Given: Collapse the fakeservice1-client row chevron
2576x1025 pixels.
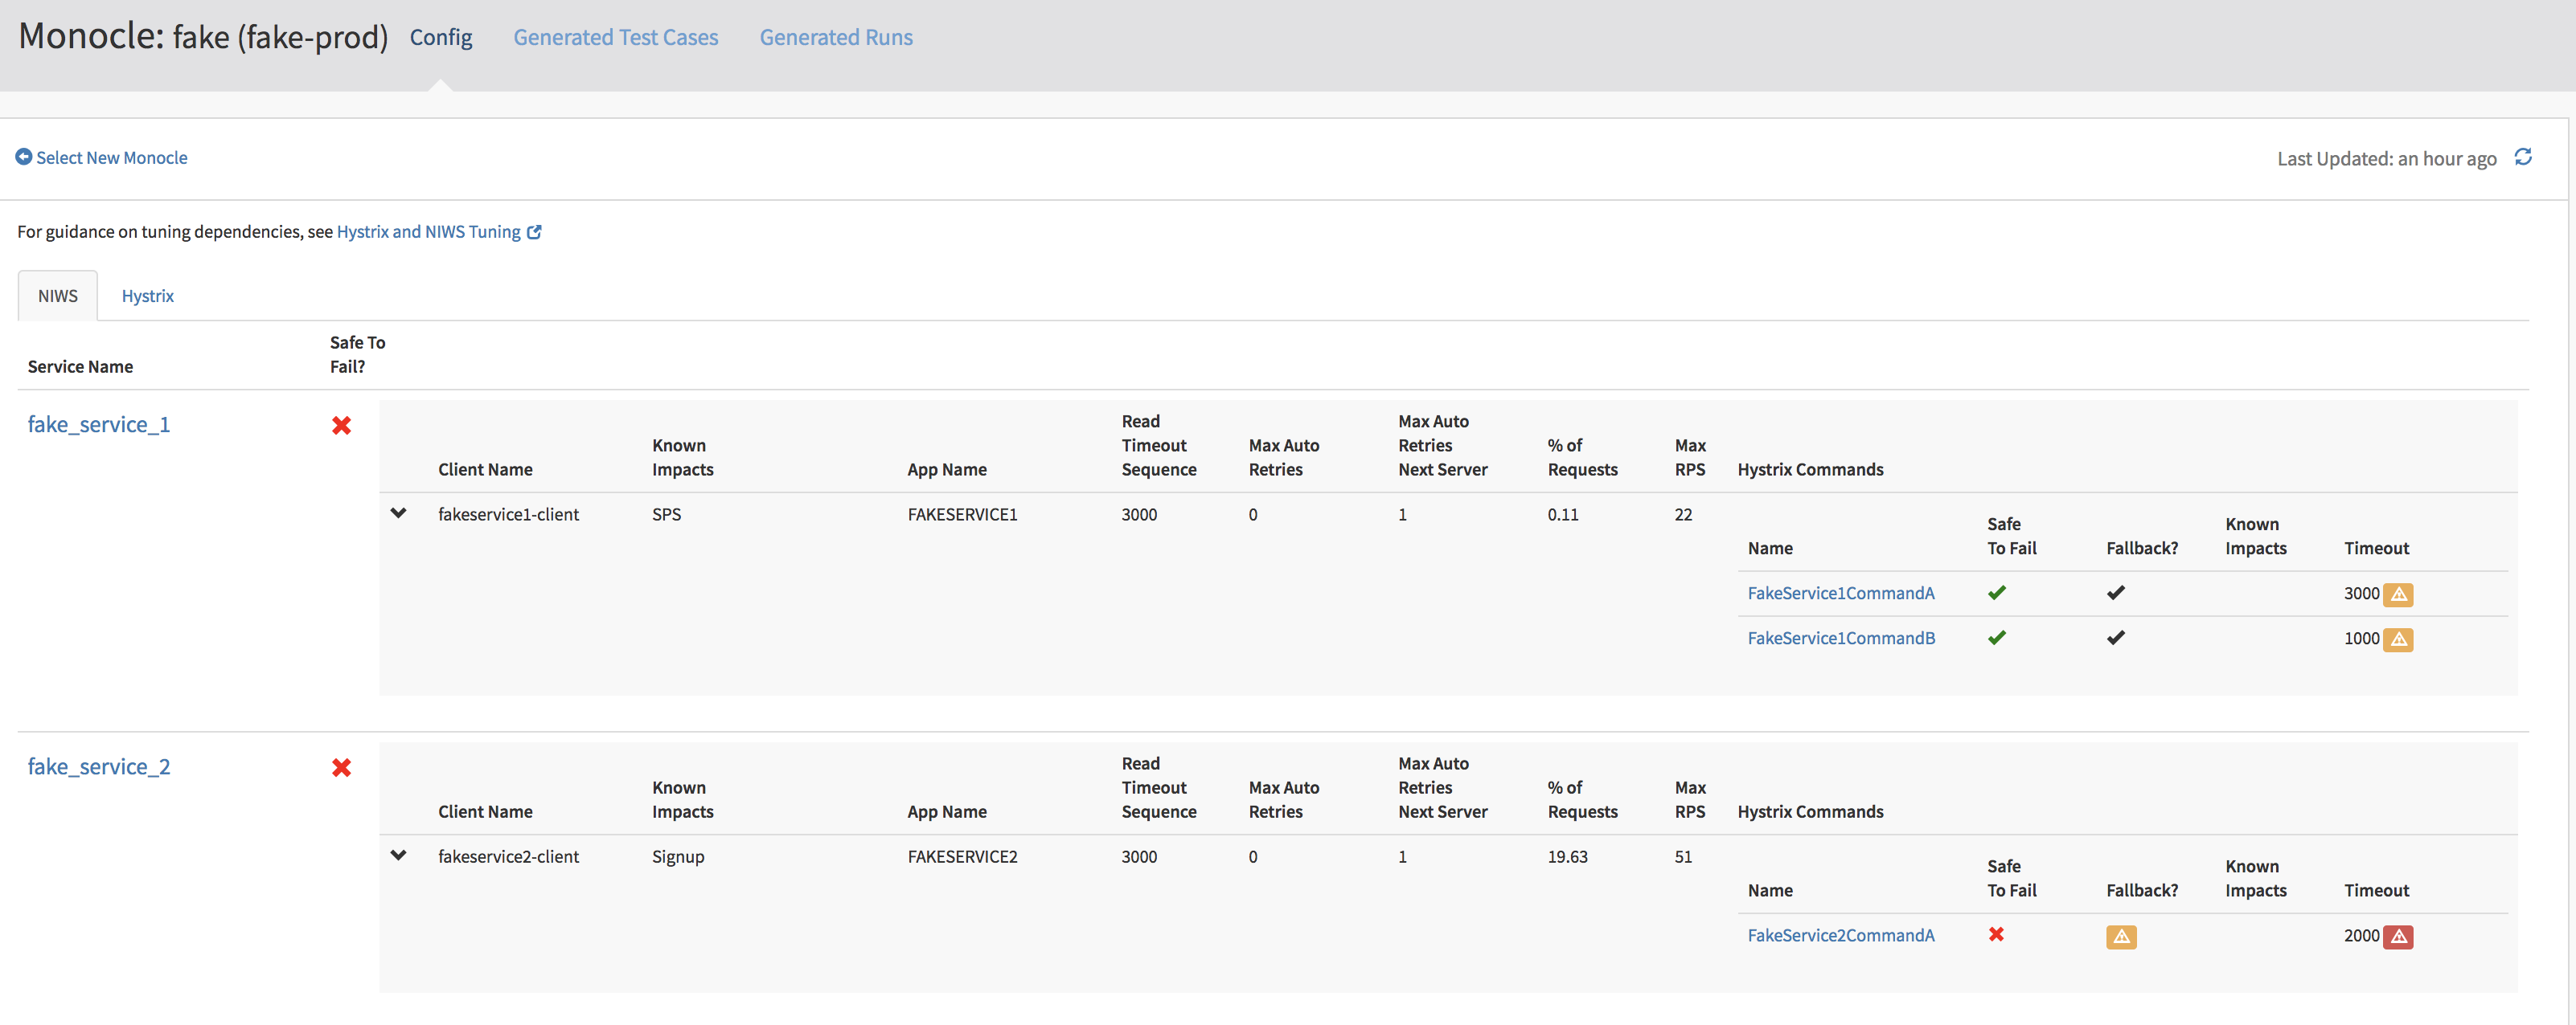Looking at the screenshot, I should (398, 513).
